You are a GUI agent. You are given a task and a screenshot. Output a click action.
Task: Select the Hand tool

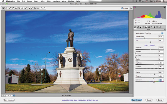[x=6, y=8]
